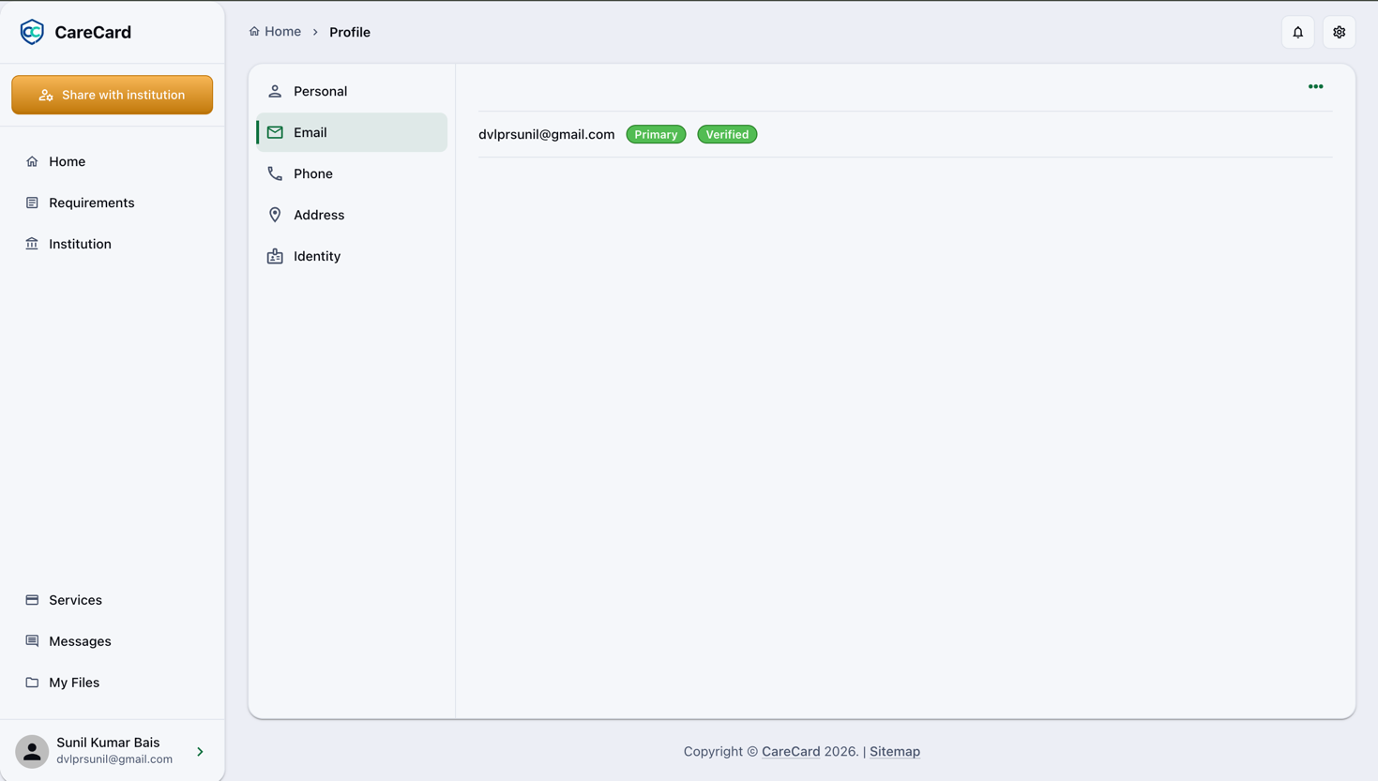Open the settings gear
Screen dimensions: 1378x781
1340,32
